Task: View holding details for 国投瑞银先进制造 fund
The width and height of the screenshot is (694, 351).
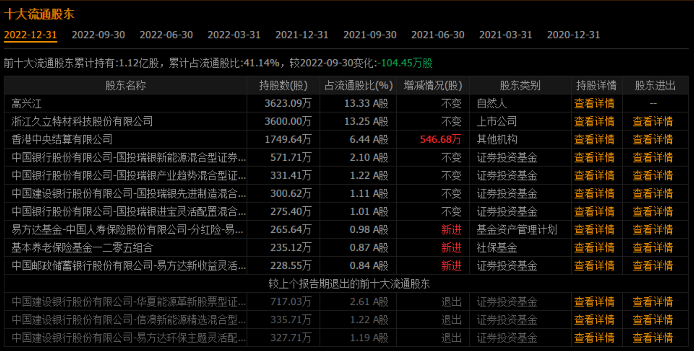Action: coord(594,193)
